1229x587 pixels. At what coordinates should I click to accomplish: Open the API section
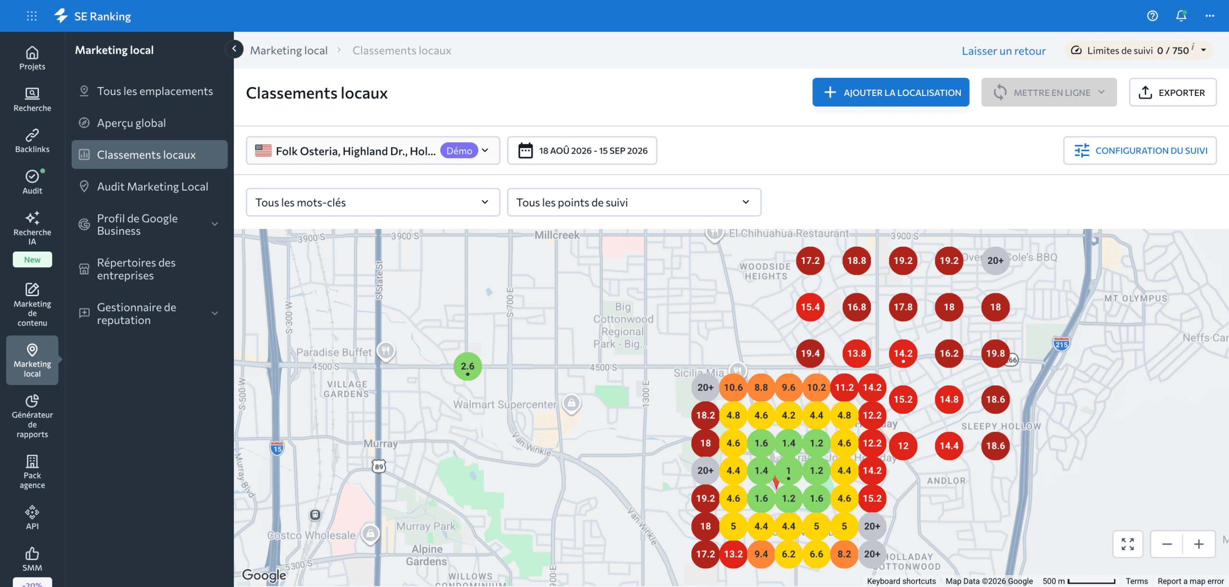point(32,518)
